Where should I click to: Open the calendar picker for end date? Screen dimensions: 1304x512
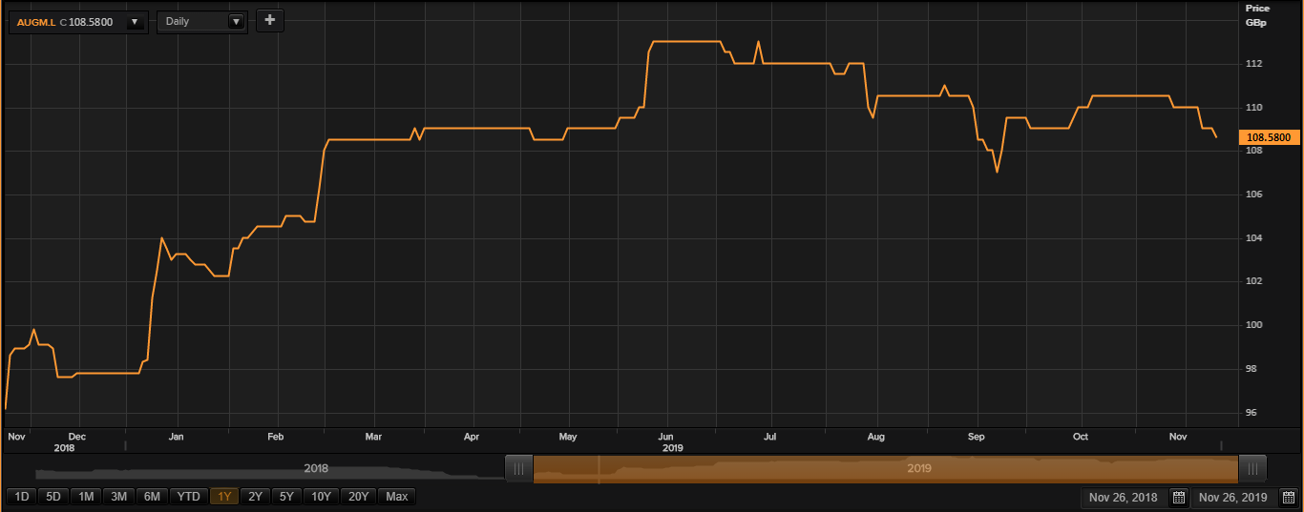tap(1288, 498)
